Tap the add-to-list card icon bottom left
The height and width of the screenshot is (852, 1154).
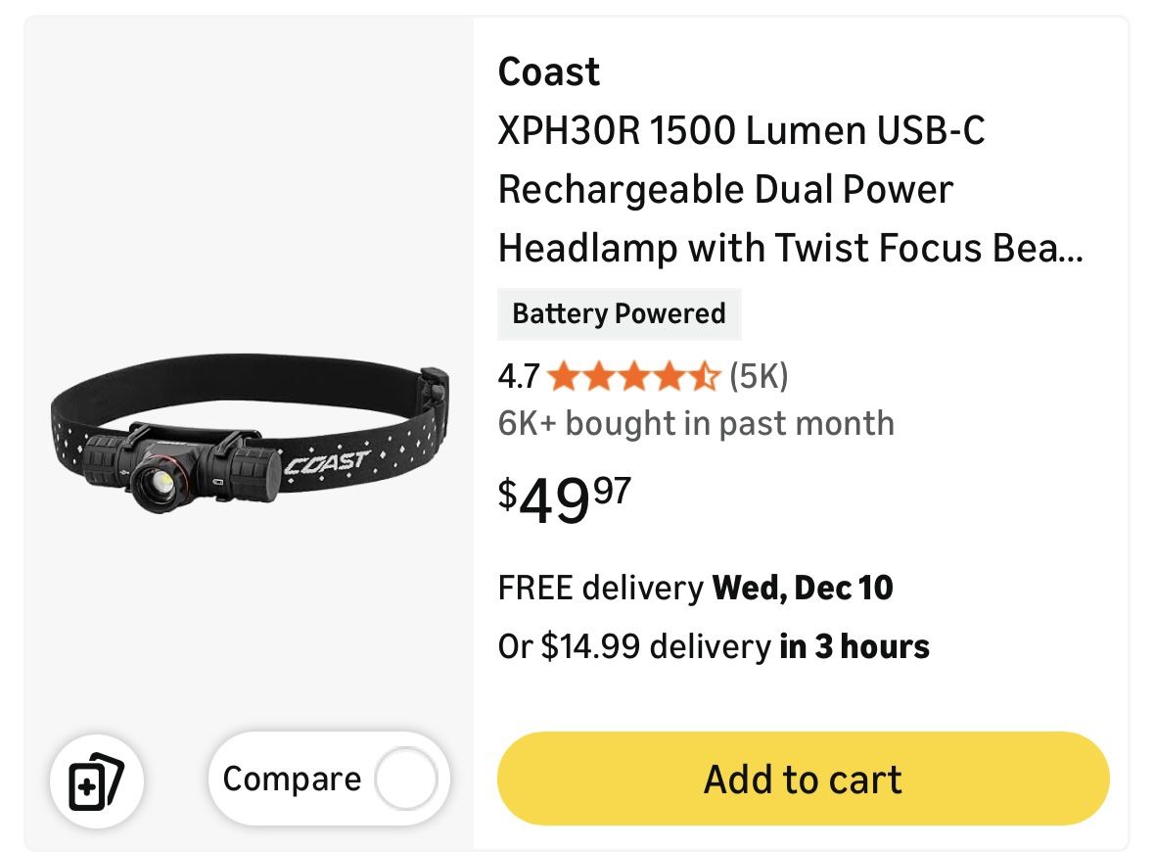pyautogui.click(x=97, y=781)
